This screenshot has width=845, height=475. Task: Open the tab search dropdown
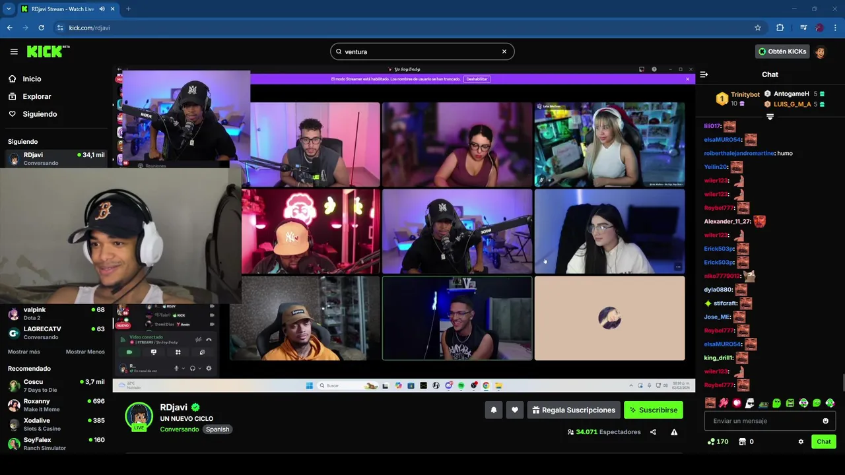(x=9, y=9)
